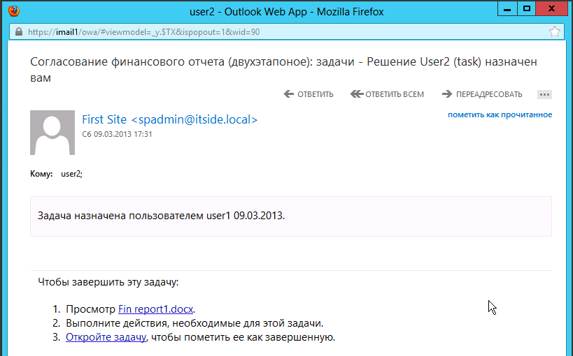Open sender First Site contact link
573x356 pixels.
pos(169,119)
